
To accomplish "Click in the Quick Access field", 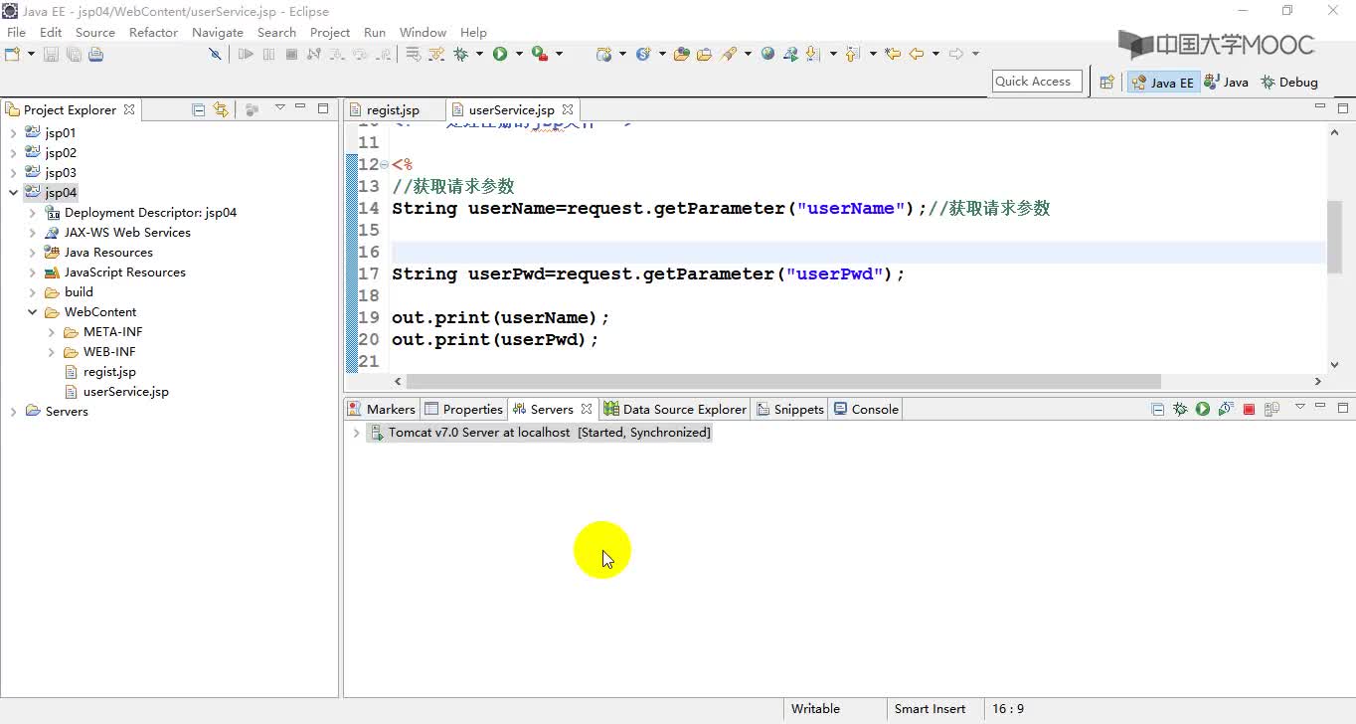I will 1037,82.
